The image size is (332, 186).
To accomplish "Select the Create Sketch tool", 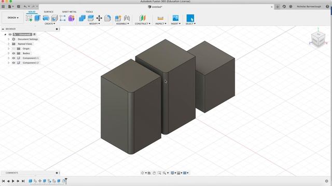I will point(29,18).
